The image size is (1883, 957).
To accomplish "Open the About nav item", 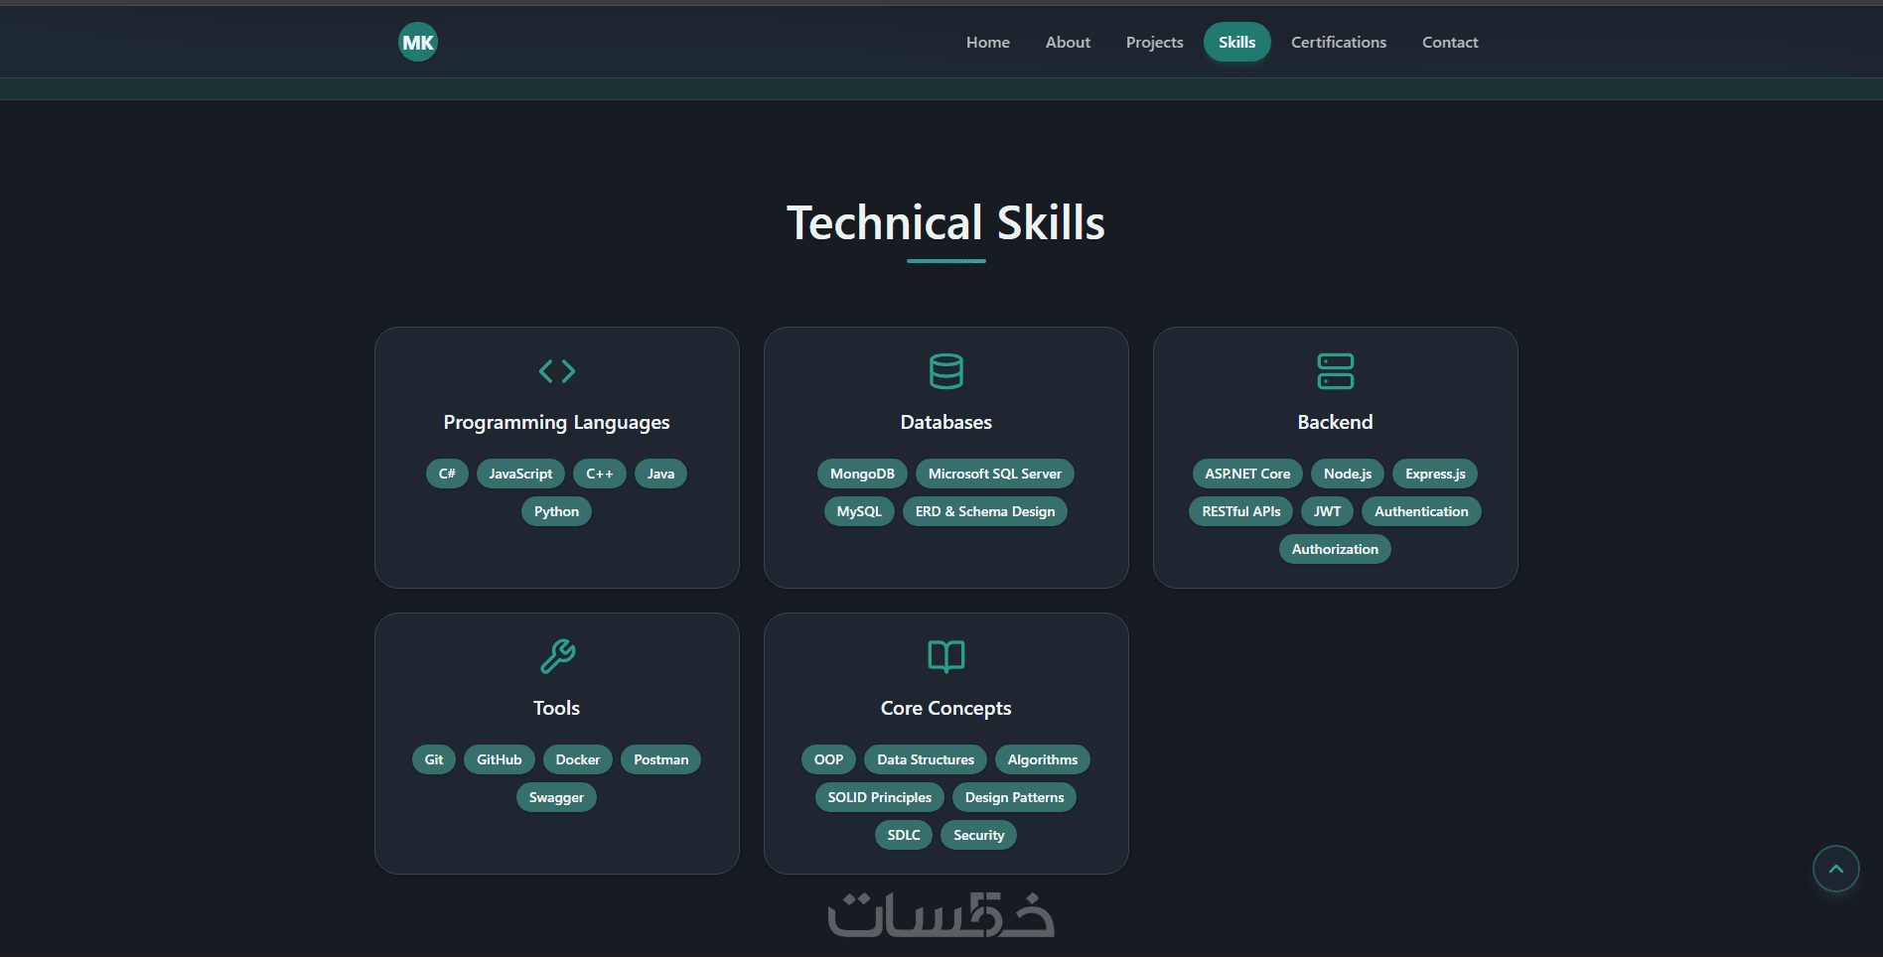I will 1068,42.
